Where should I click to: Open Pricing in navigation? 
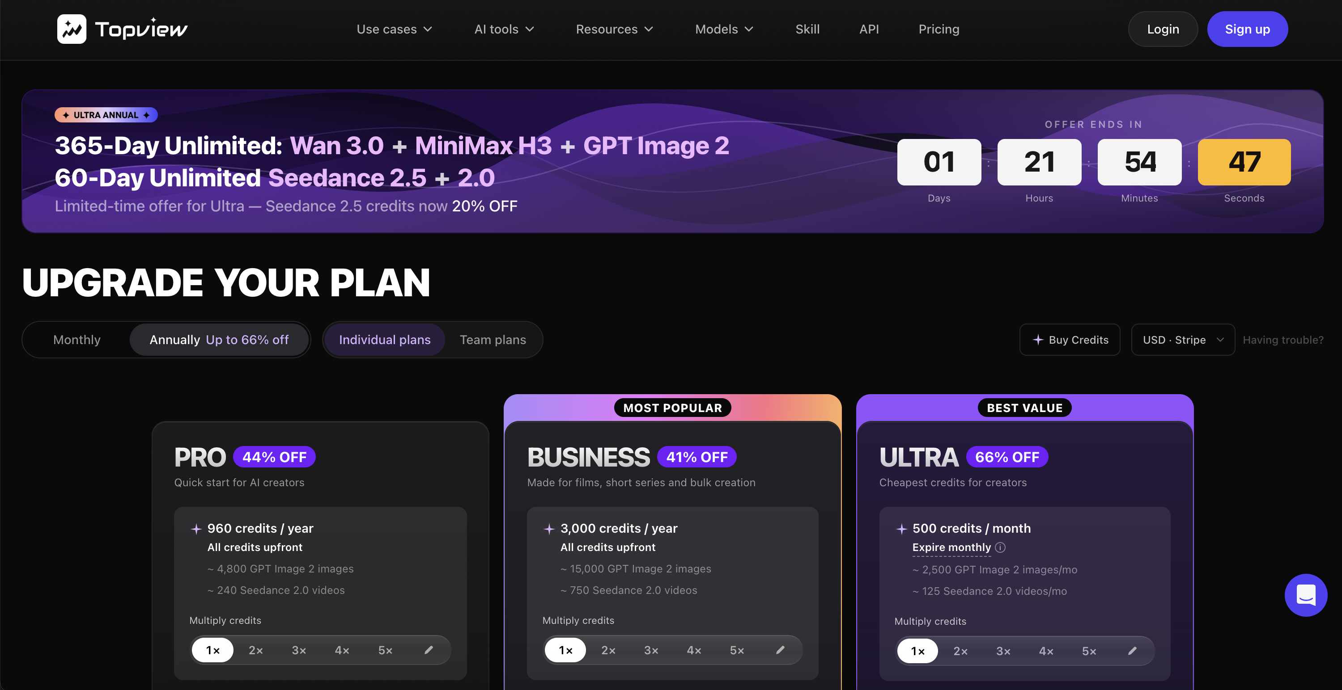(x=939, y=29)
